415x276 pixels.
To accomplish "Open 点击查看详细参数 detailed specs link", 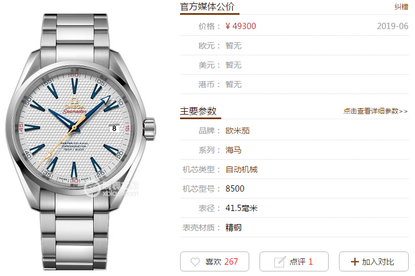I will tap(376, 111).
